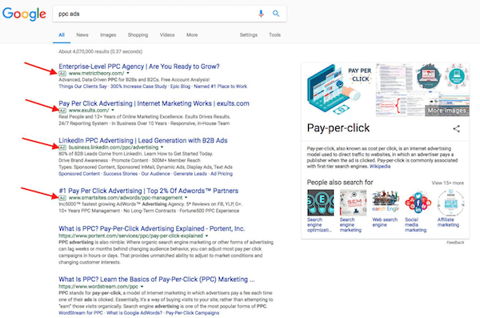This screenshot has width=480, height=318.
Task: Open Affiliate marketing thumbnail
Action: click(x=450, y=203)
